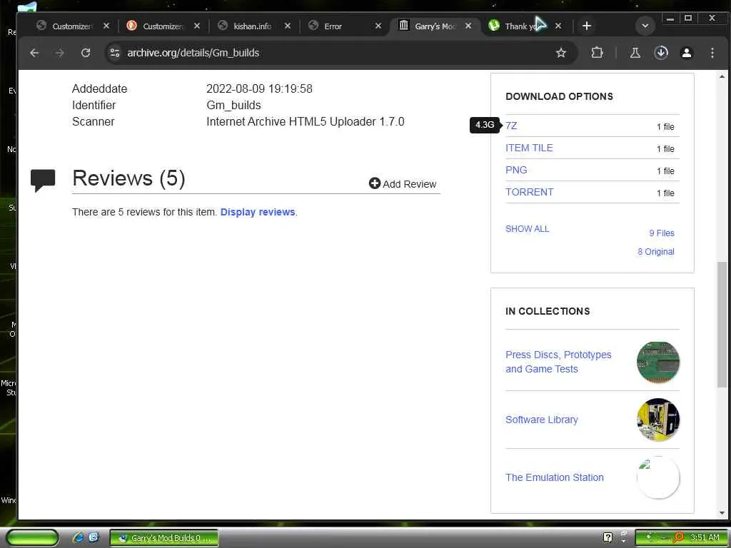Click the Identifier value Gm_builds

(233, 106)
